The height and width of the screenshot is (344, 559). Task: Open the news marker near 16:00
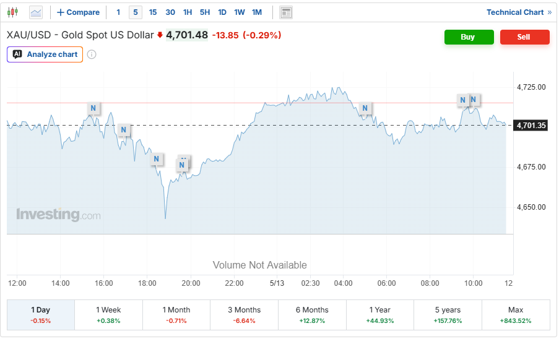point(93,108)
